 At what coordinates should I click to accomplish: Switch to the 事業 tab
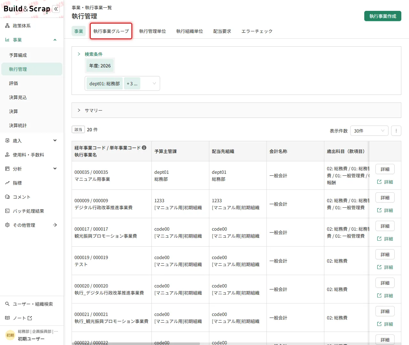click(79, 31)
